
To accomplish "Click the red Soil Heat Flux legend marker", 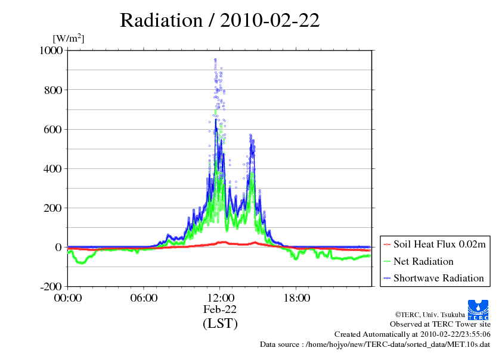I will click(387, 245).
